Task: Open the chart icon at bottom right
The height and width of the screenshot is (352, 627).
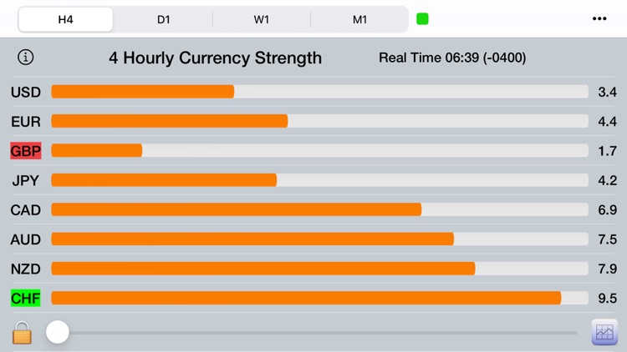Action: tap(604, 333)
